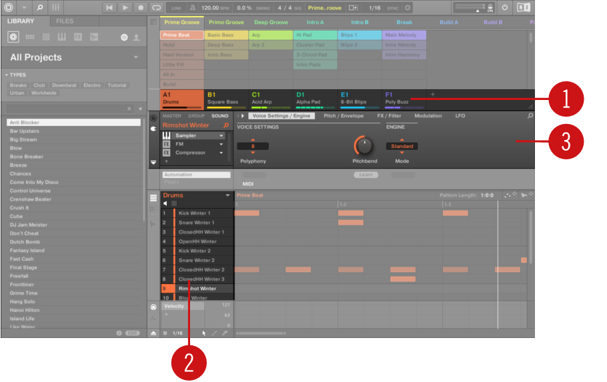Click the Restart transport button
607x382 pixels.
[x=109, y=7]
